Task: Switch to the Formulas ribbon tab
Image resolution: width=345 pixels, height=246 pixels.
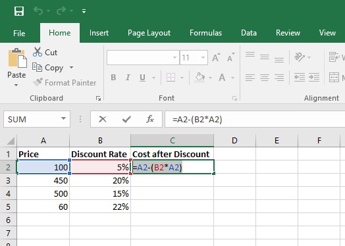Action: (205, 33)
